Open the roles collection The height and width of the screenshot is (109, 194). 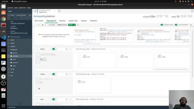[14, 59]
